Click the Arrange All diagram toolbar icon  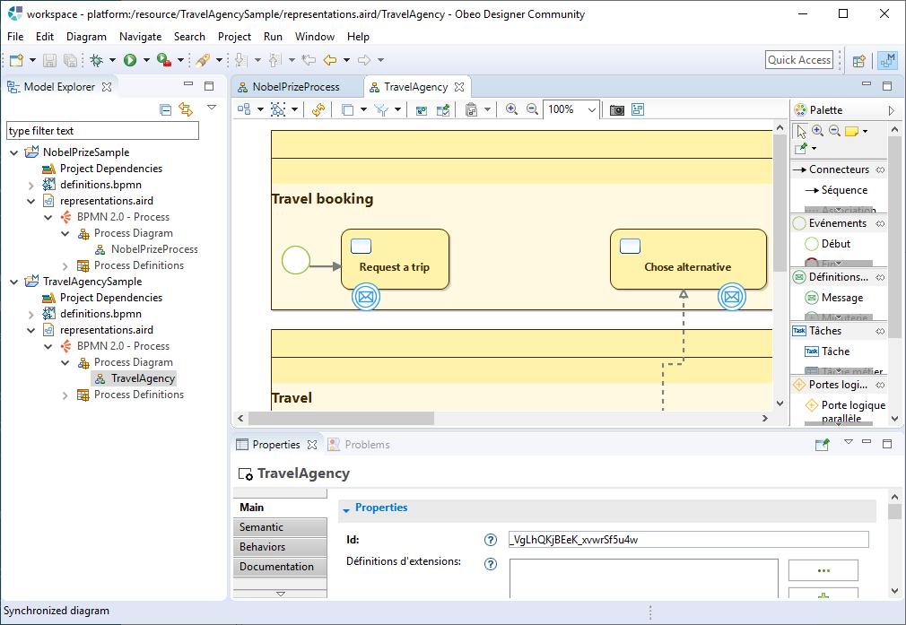click(244, 109)
